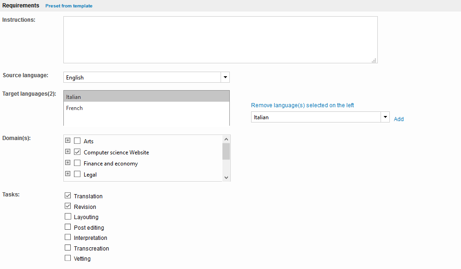Screen dimensions: 461x269
Task: Expand the Legal domain node
Action: click(68, 174)
